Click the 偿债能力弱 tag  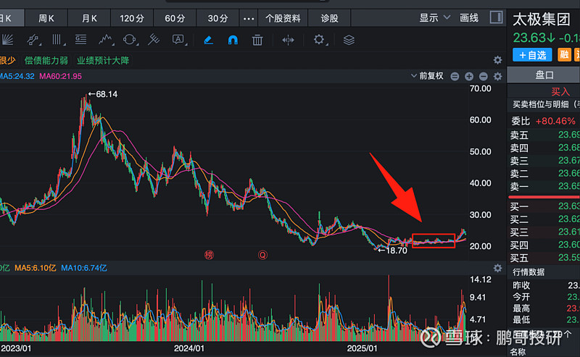click(x=46, y=60)
